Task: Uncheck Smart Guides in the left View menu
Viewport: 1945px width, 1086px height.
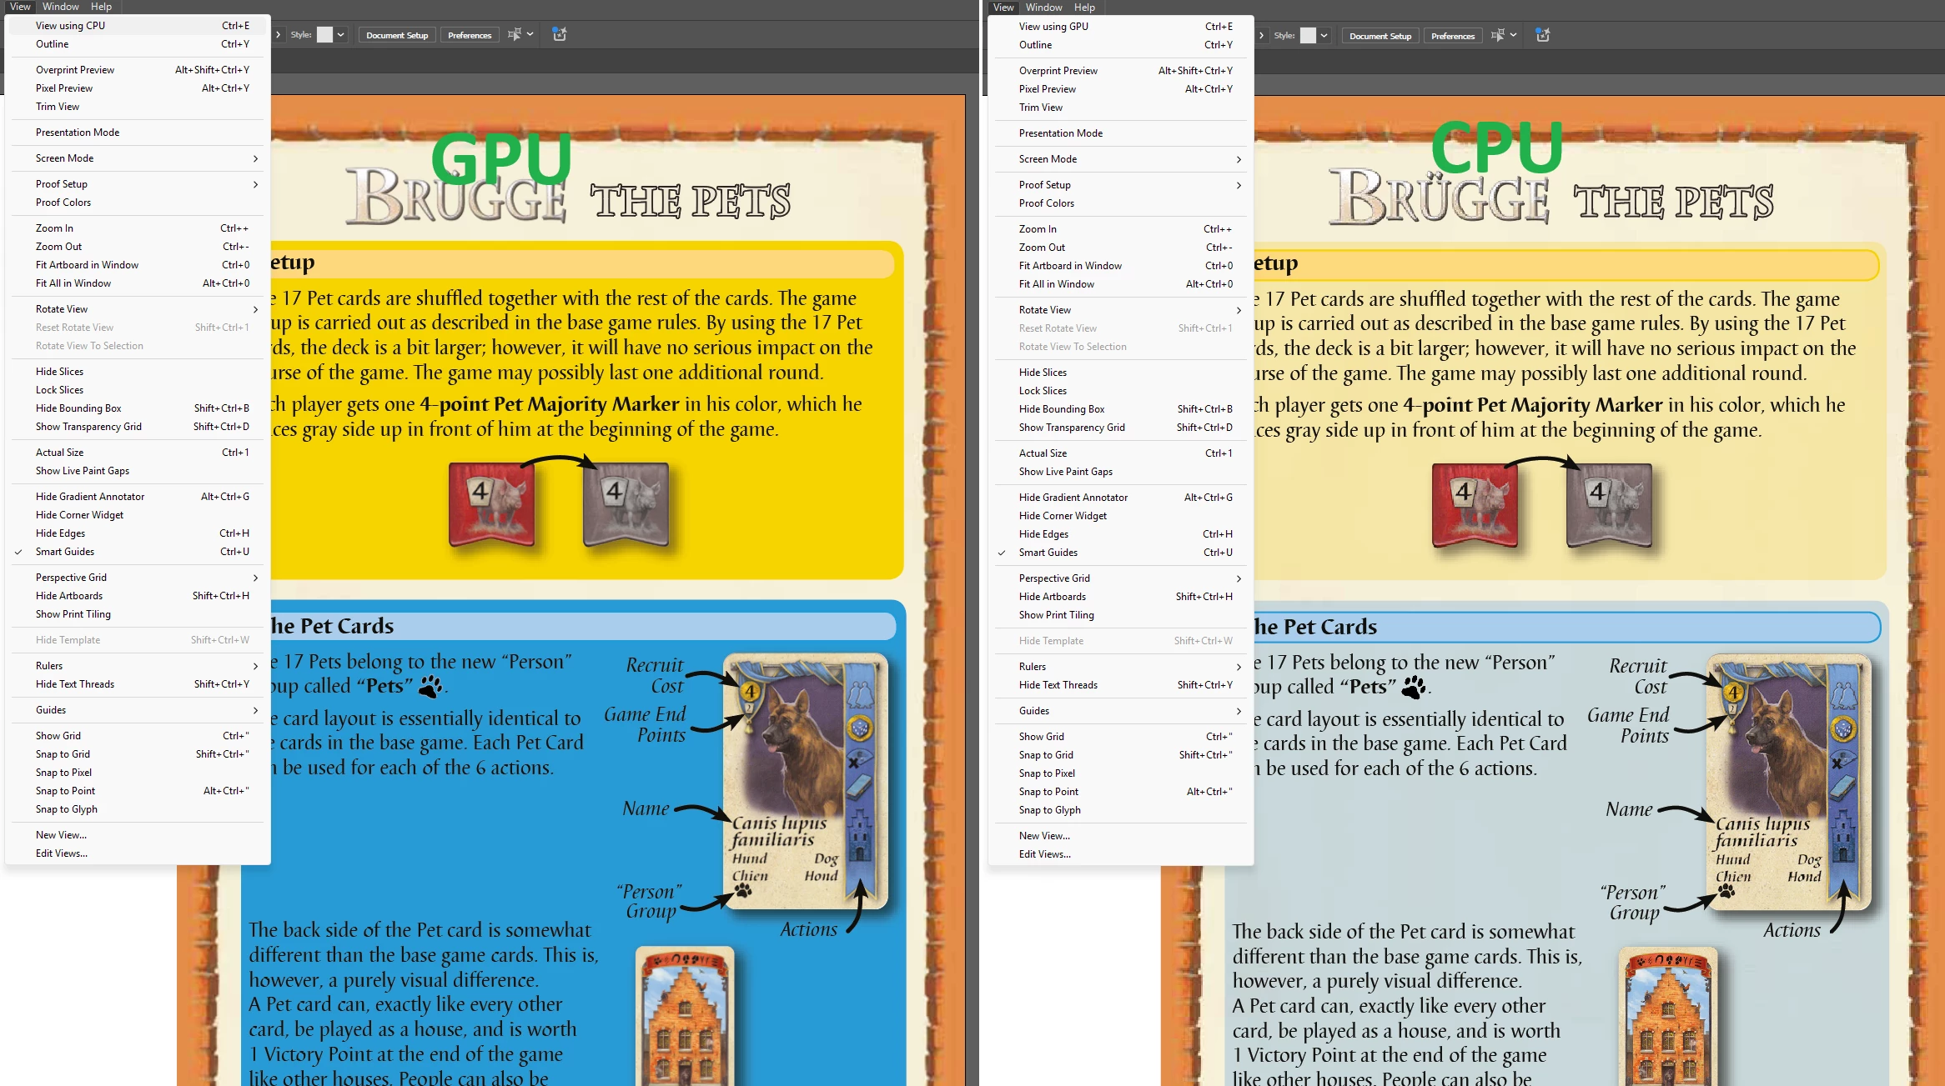Action: tap(65, 551)
